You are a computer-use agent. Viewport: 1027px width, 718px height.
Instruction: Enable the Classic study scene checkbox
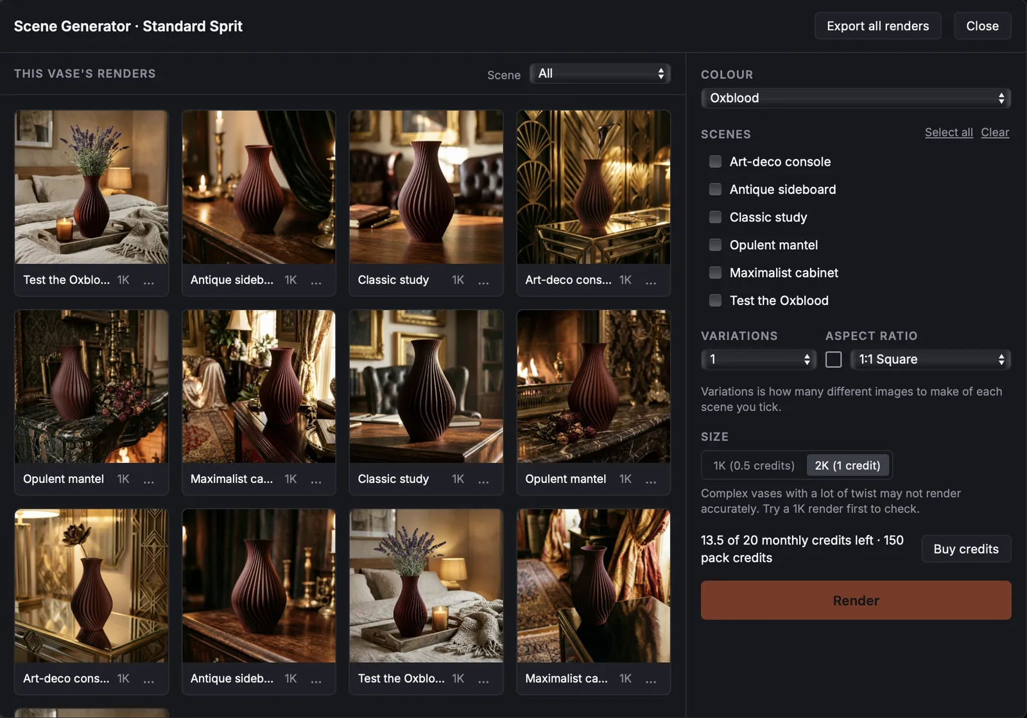tap(715, 217)
